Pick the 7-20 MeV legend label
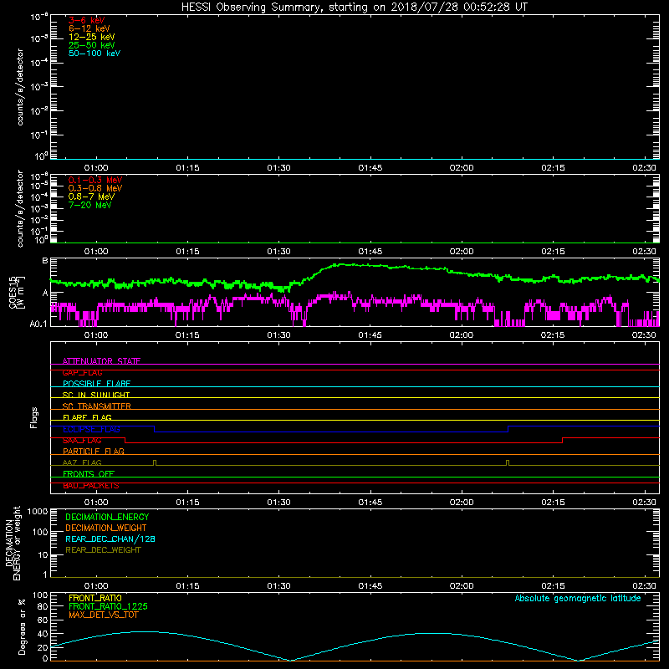Screen dimensions: 669x669 (x=89, y=205)
